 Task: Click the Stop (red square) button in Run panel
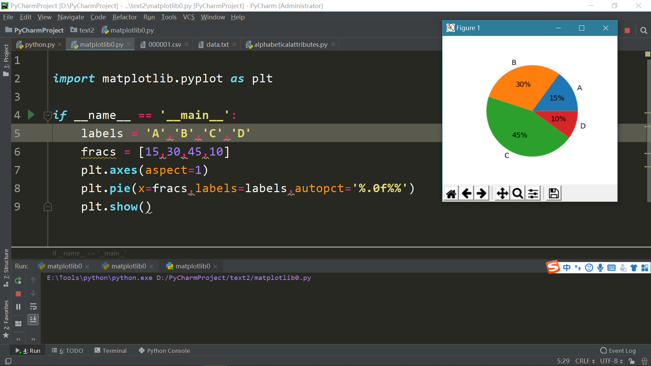(18, 293)
